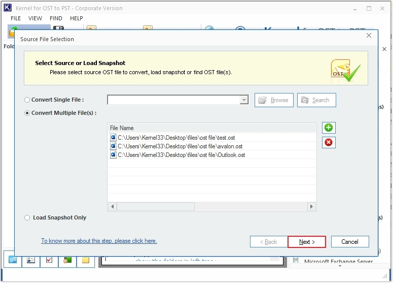Open the tasks checkmark icon in main window
This screenshot has width=393, height=283.
[49, 261]
